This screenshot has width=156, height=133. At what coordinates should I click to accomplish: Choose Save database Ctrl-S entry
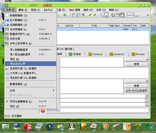30,29
